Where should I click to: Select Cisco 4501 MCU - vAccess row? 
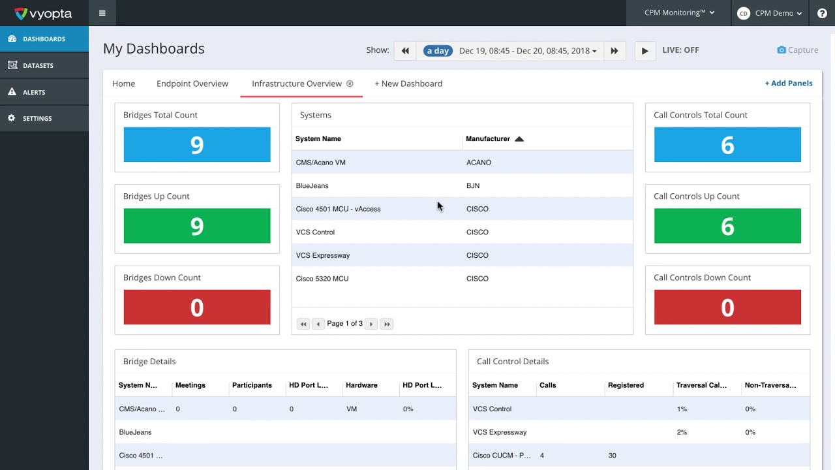point(463,209)
